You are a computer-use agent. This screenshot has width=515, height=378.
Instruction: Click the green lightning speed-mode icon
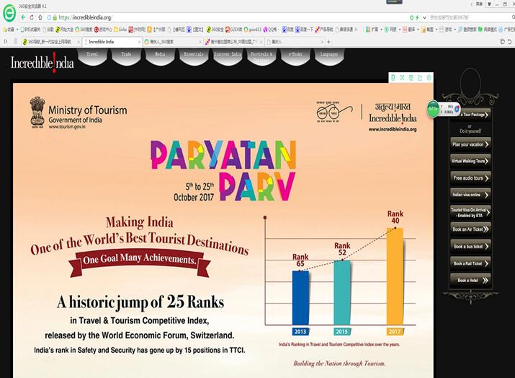[417, 17]
